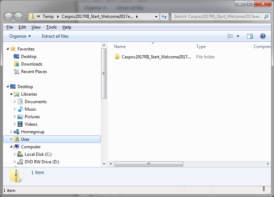Expand the Documents library
Image resolution: width=274 pixels, height=197 pixels.
(x=15, y=101)
